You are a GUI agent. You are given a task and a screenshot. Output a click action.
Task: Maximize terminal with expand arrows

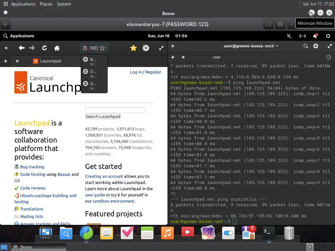(330, 46)
